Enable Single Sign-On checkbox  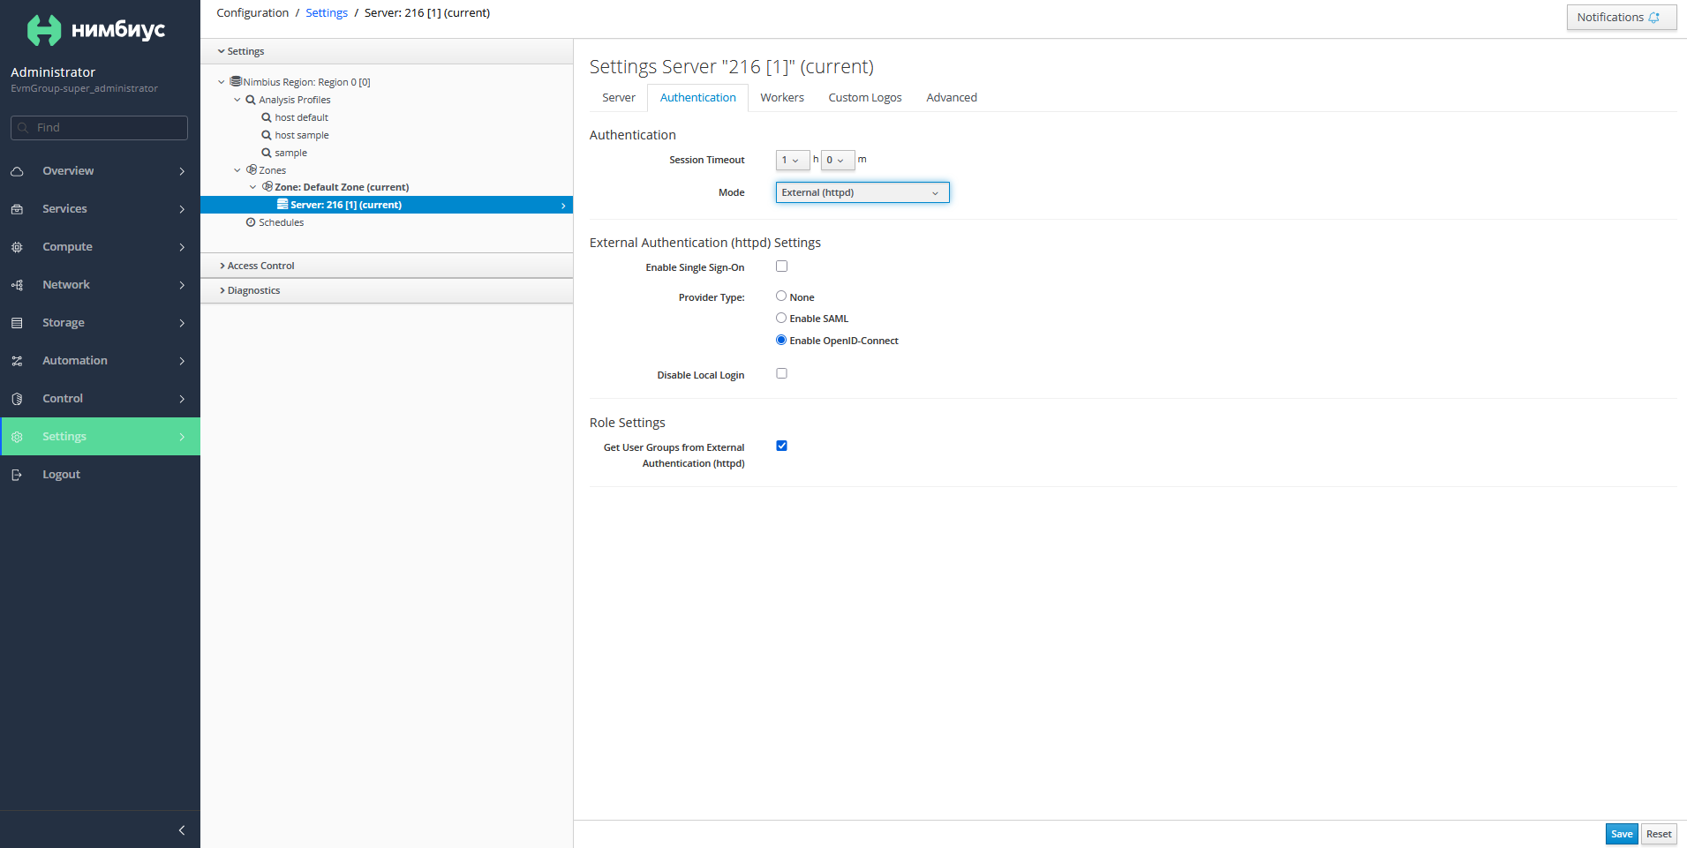(781, 266)
